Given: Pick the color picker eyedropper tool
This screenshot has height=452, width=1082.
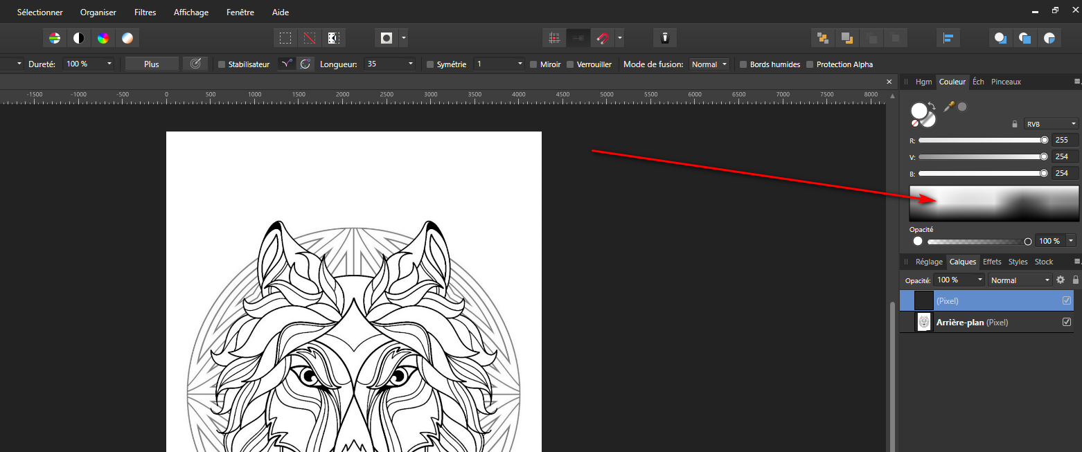Looking at the screenshot, I should click(x=949, y=106).
